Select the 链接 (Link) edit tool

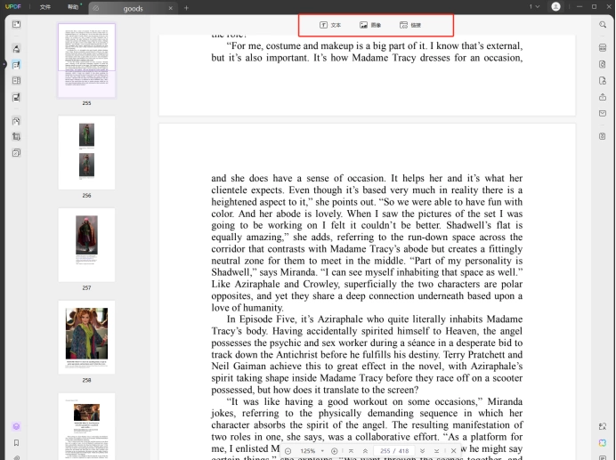410,25
